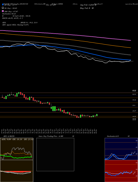The width and height of the screenshot is (138, 182).
Task: Click the last green candlestick on the price chart
Action: [97, 115]
